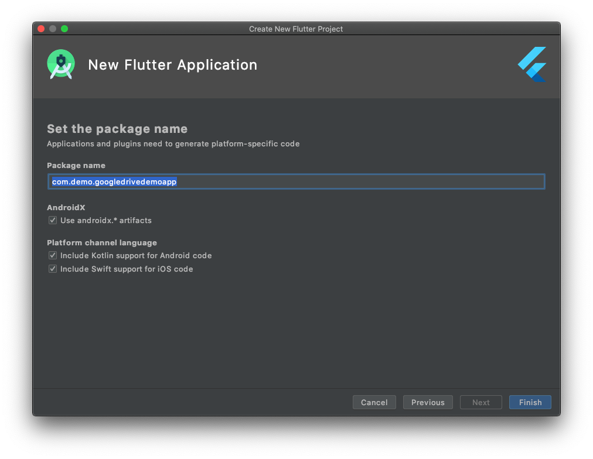
Task: Click the disabled Next button
Action: pyautogui.click(x=480, y=402)
